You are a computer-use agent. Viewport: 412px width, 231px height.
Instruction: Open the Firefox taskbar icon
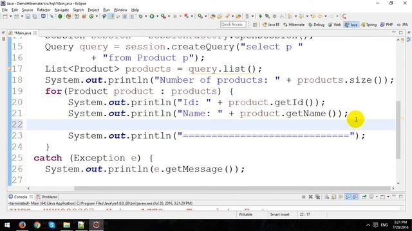click(22, 225)
